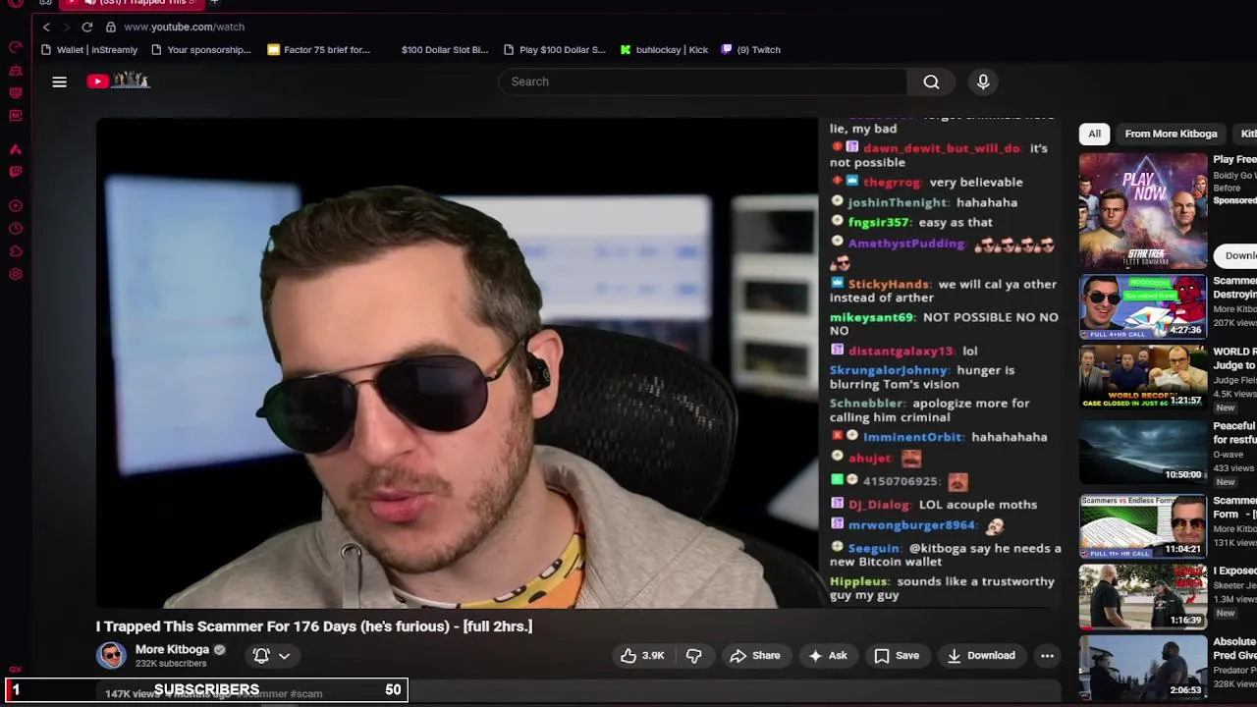
Task: Open the player icon in the sidebar
Action: (x=16, y=206)
